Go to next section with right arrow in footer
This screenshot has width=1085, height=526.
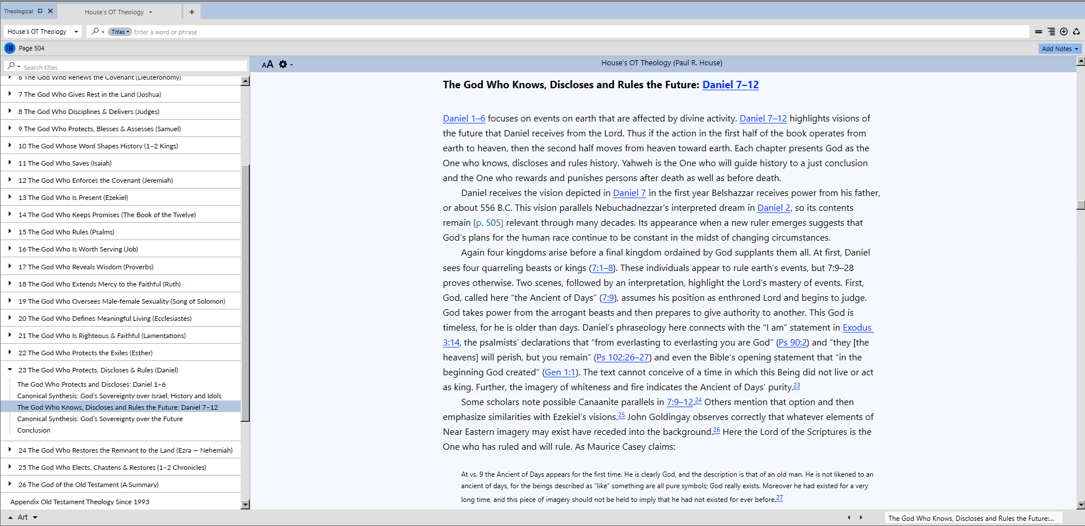click(860, 517)
